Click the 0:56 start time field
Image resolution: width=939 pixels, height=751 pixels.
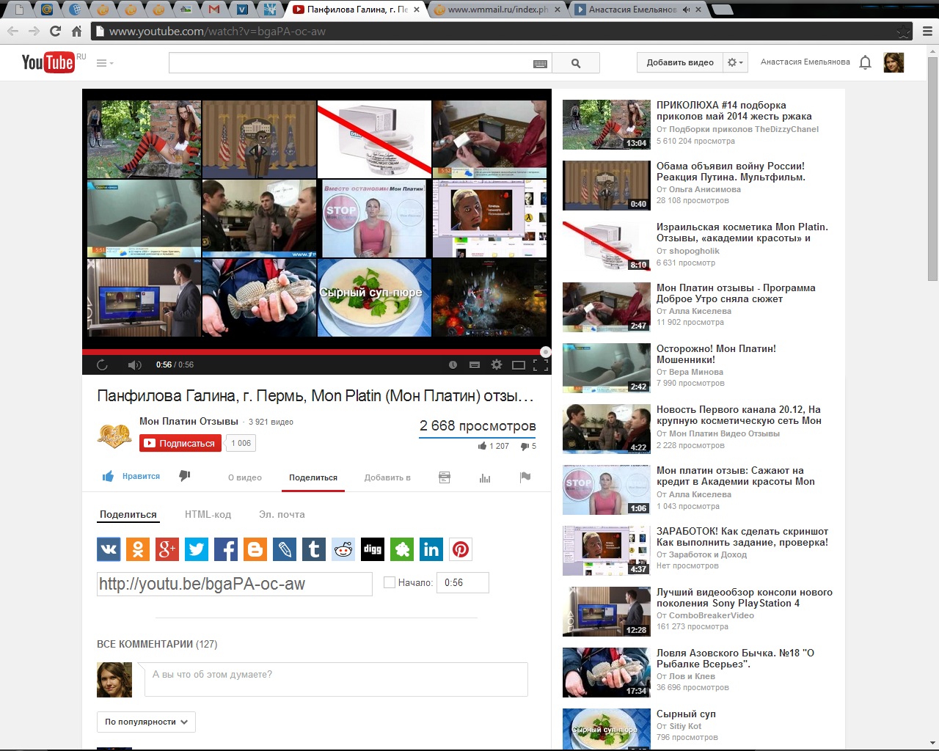[x=463, y=582]
